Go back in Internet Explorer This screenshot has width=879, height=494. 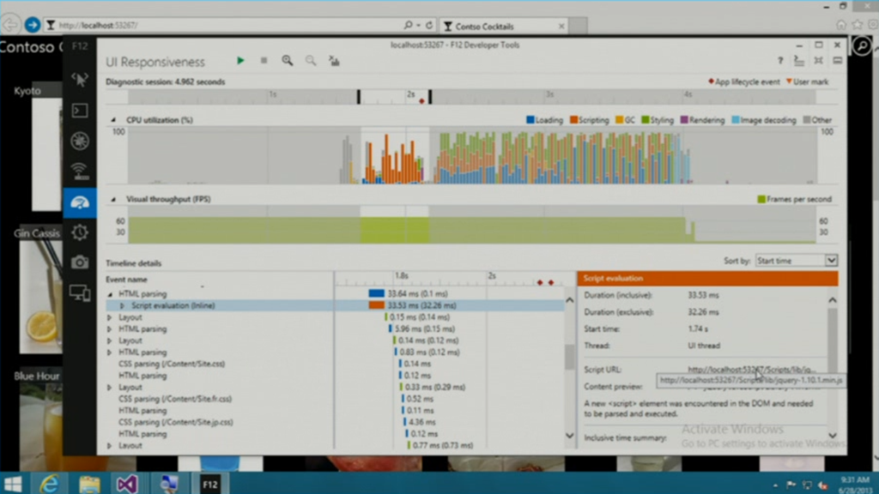tap(10, 25)
